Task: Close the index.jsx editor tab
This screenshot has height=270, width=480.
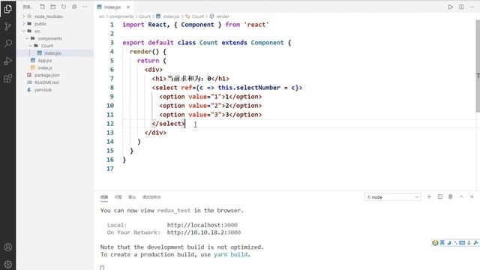Action: tap(128, 7)
